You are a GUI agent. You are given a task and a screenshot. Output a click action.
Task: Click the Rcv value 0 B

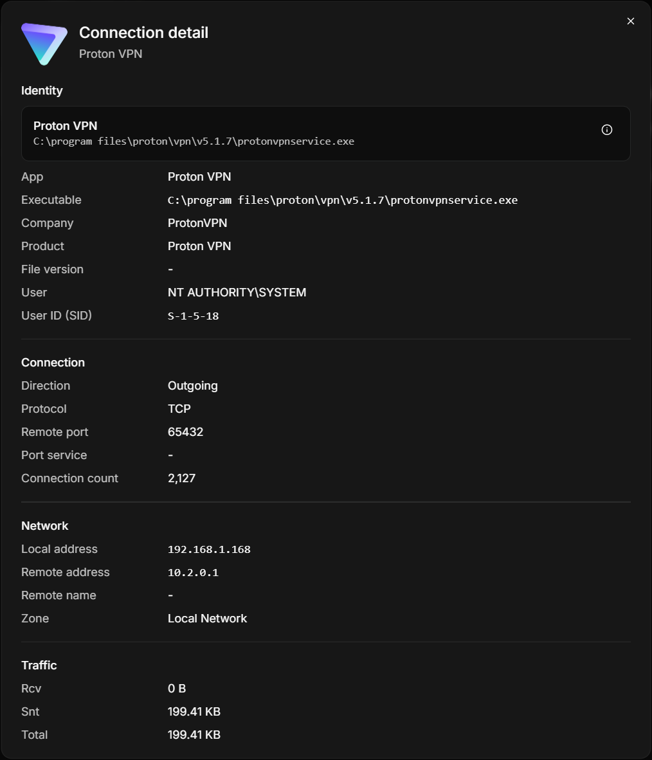tap(176, 689)
